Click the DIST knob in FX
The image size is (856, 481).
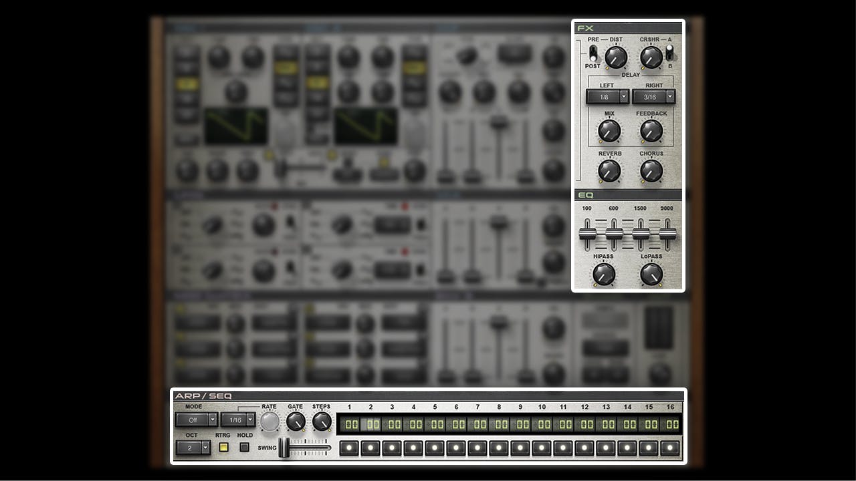[616, 57]
